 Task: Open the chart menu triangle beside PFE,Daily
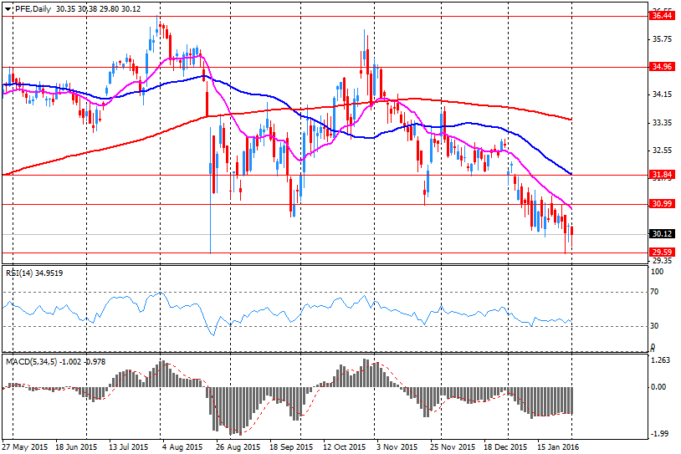tap(8, 8)
